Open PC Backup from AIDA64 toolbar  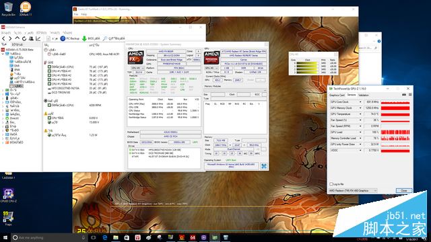70,39
